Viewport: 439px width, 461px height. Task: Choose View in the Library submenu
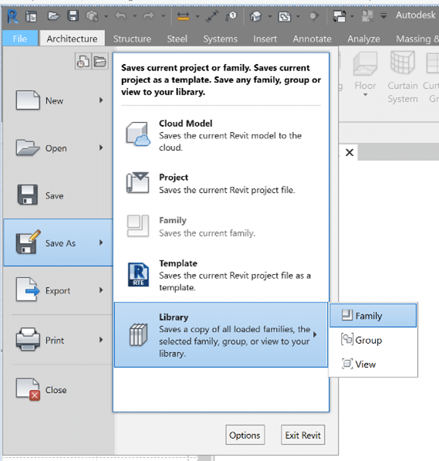coord(373,364)
